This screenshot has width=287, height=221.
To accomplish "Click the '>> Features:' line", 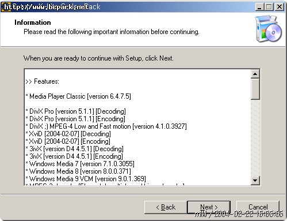I will tap(42, 81).
